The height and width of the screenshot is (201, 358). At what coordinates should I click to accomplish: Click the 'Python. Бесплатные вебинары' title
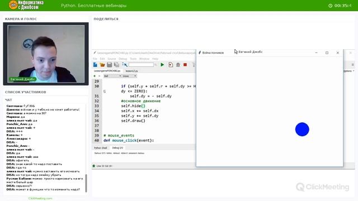point(93,6)
